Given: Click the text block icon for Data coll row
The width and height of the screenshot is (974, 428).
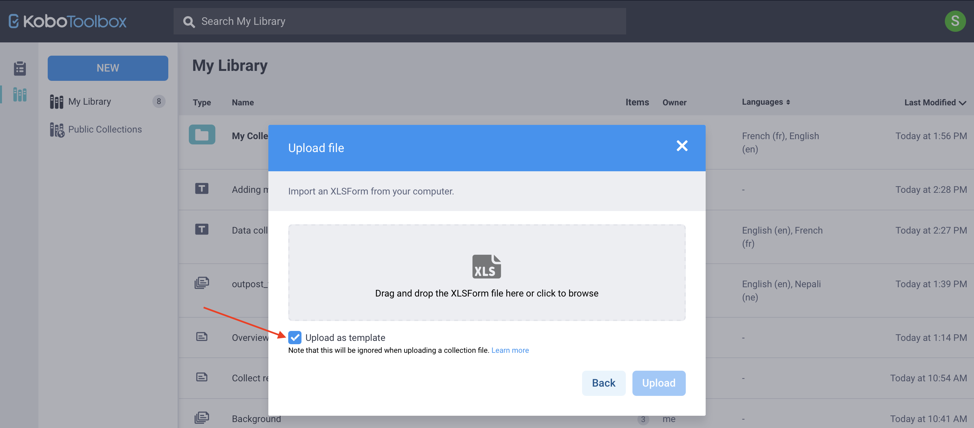Looking at the screenshot, I should tap(201, 229).
